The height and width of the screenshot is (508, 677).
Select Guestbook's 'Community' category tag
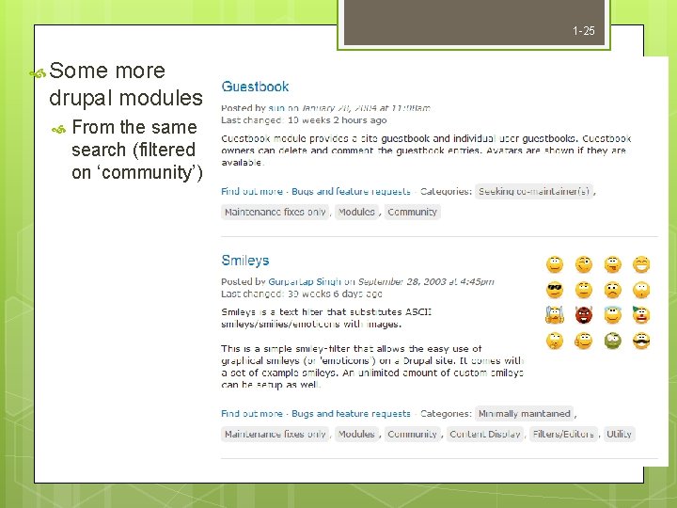point(413,212)
